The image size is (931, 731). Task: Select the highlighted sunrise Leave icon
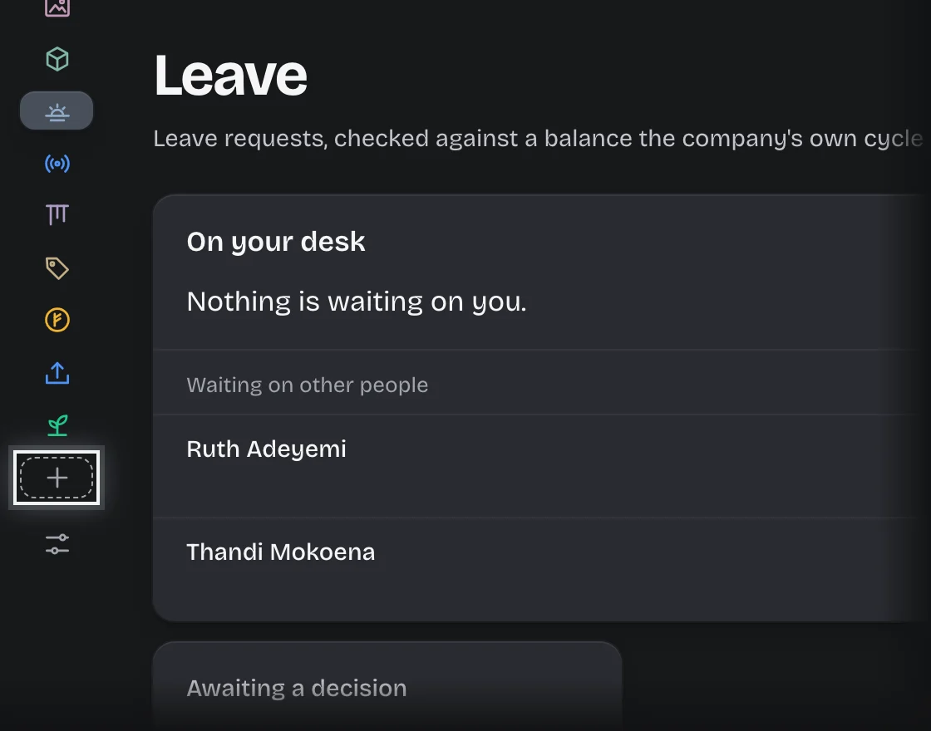point(57,111)
